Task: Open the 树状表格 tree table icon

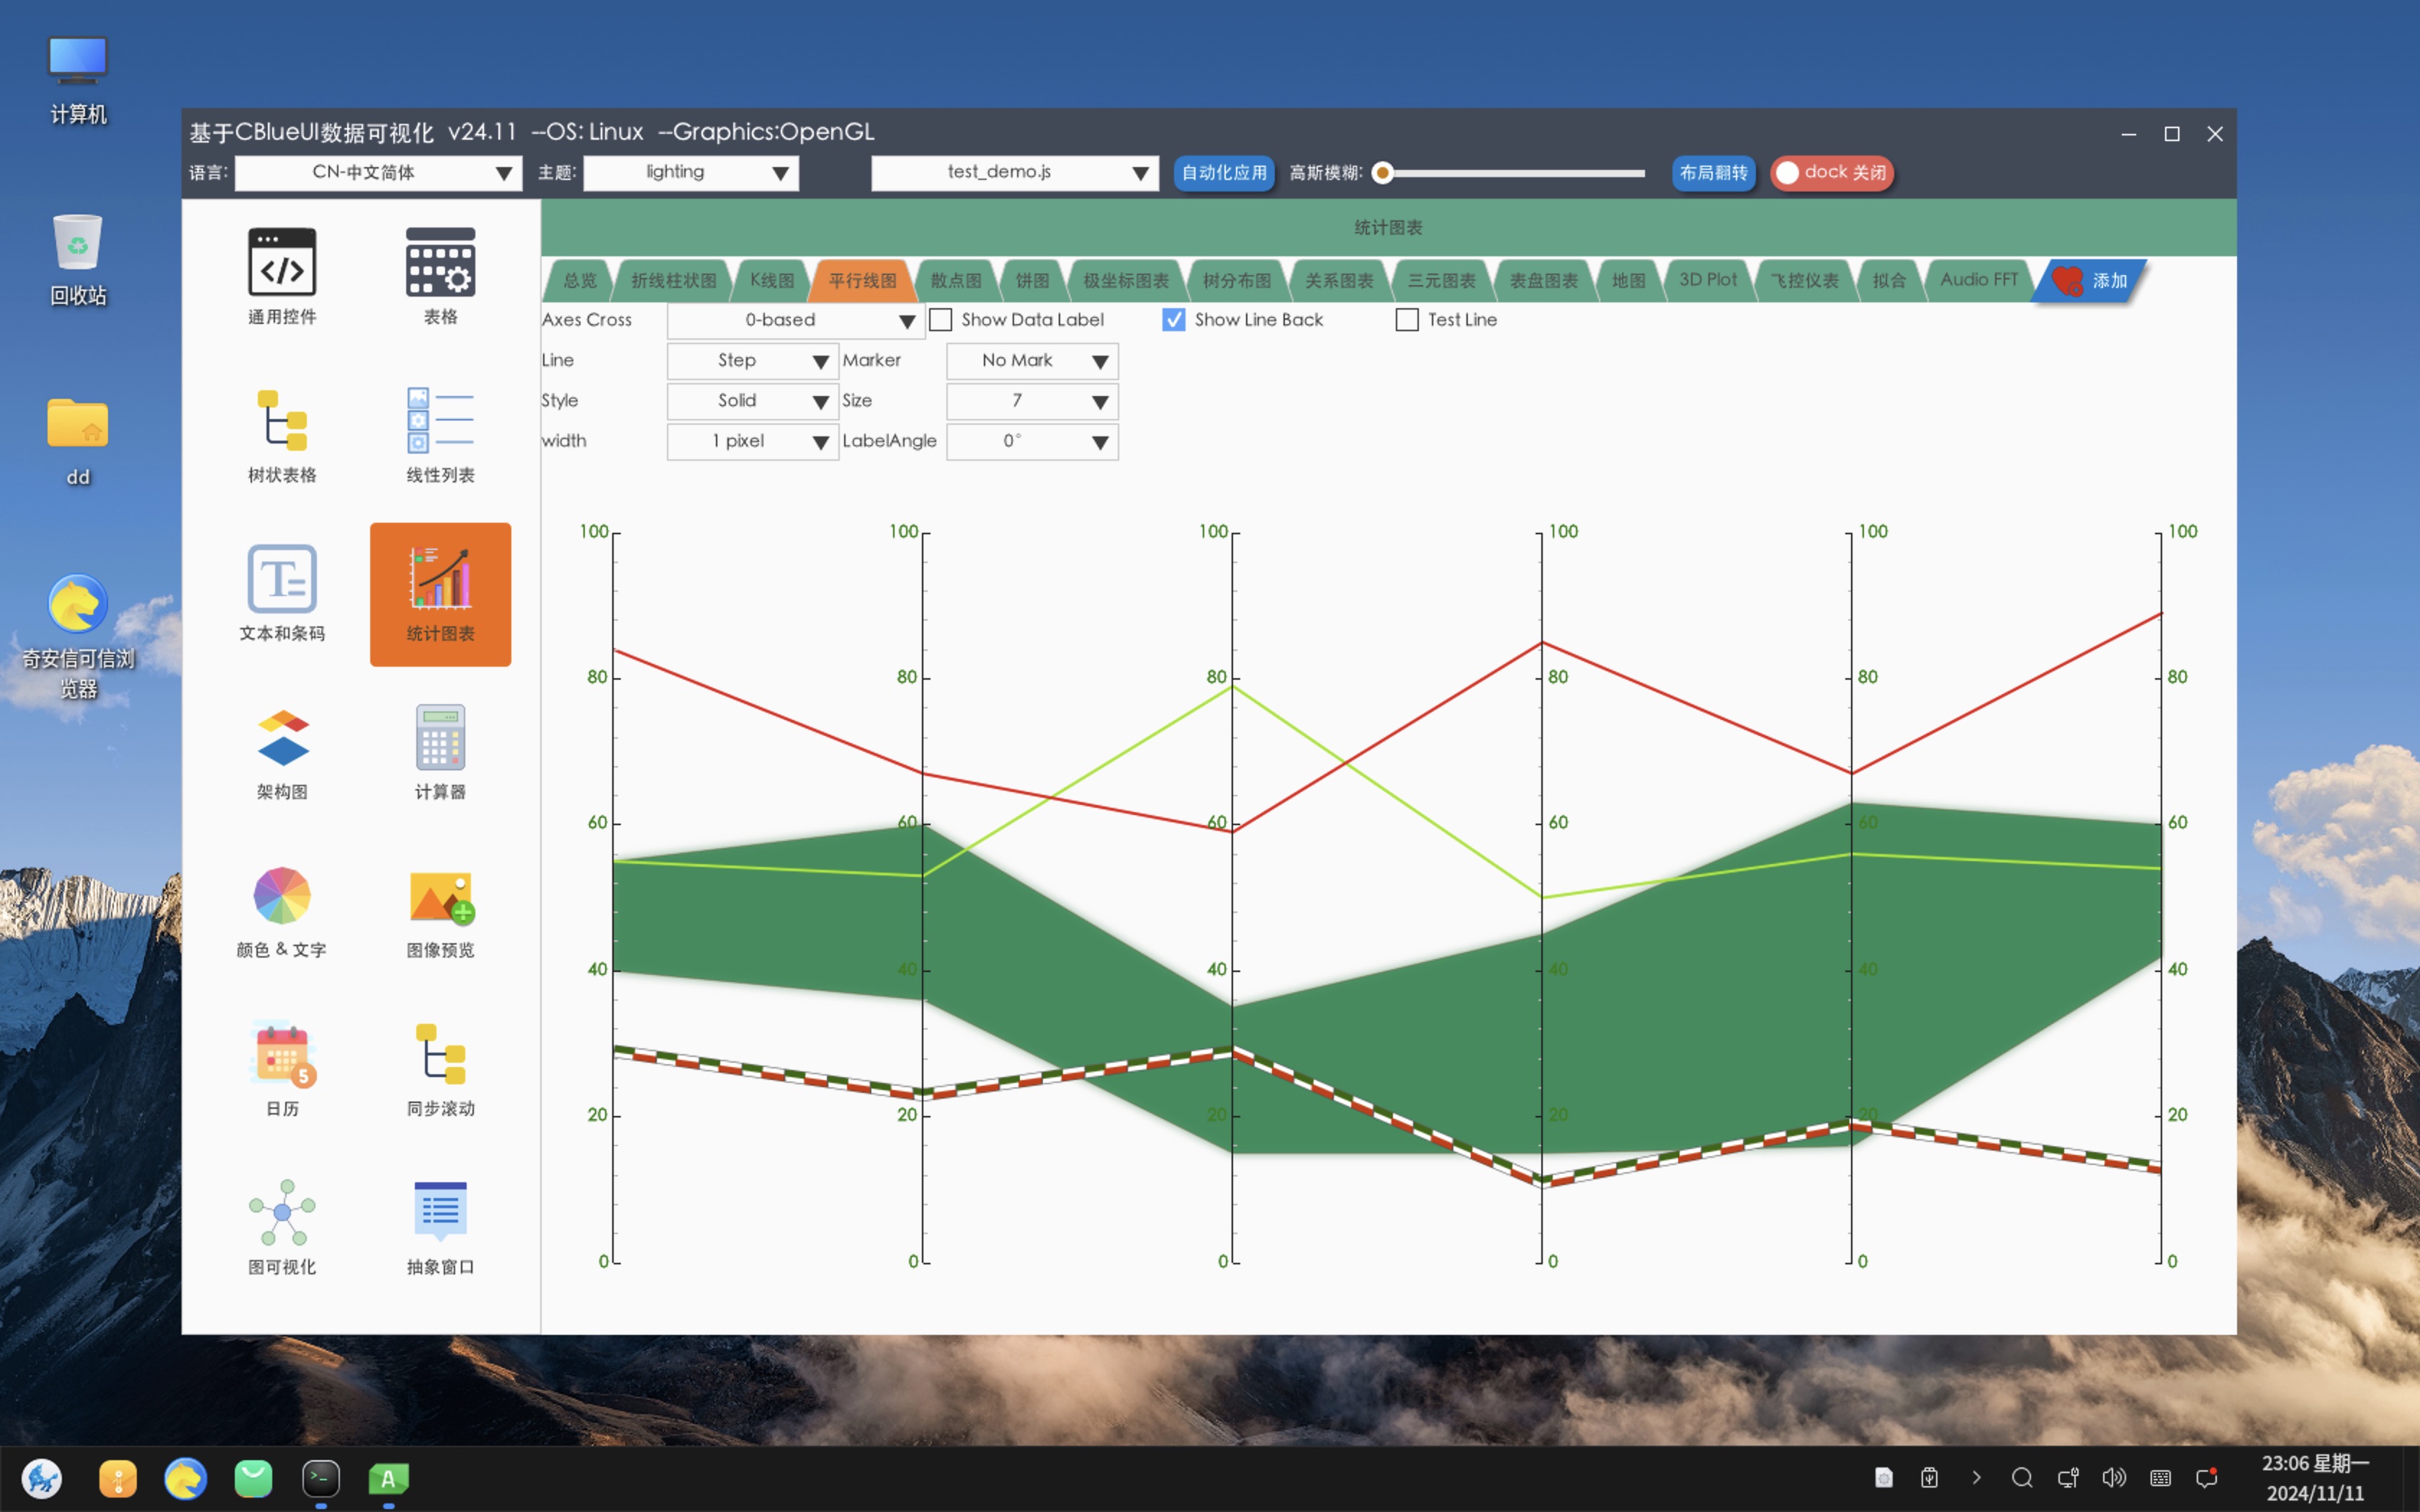Action: tap(282, 421)
